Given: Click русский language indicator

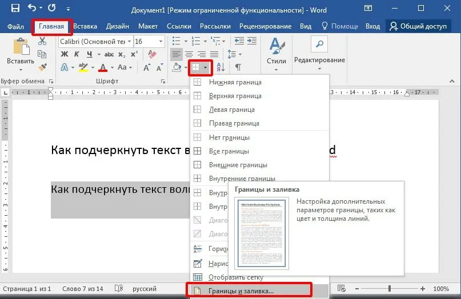Looking at the screenshot, I should [x=145, y=289].
